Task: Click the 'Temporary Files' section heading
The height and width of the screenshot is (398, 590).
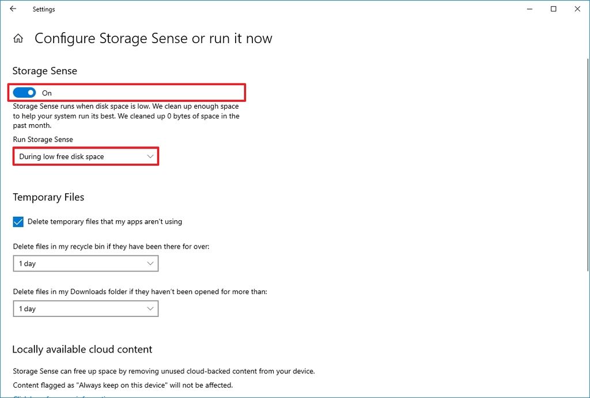Action: tap(48, 197)
